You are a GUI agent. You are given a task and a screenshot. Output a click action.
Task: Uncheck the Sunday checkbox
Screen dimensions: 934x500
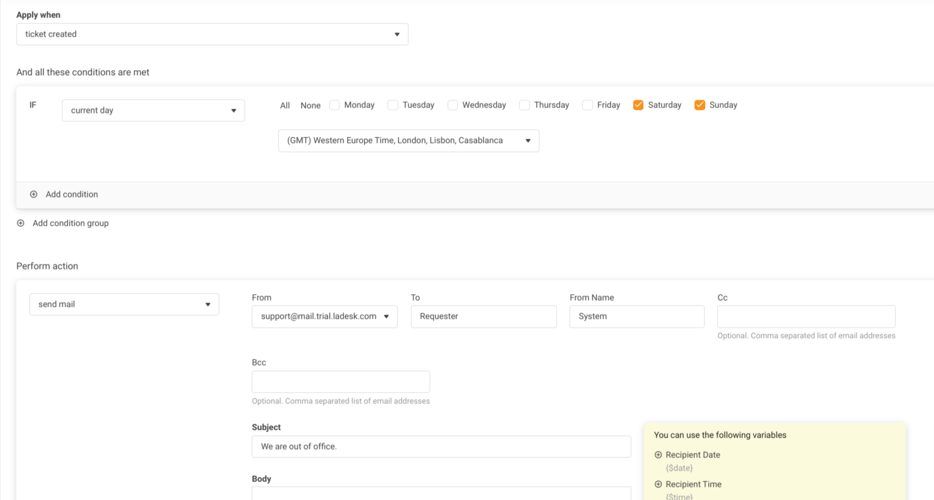pyautogui.click(x=699, y=105)
